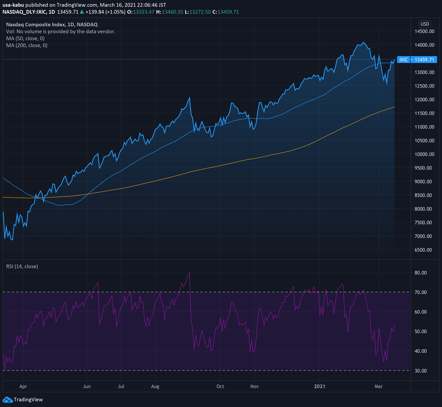The width and height of the screenshot is (442, 407).
Task: Click the 8500.00 price axis label
Action: (424, 195)
